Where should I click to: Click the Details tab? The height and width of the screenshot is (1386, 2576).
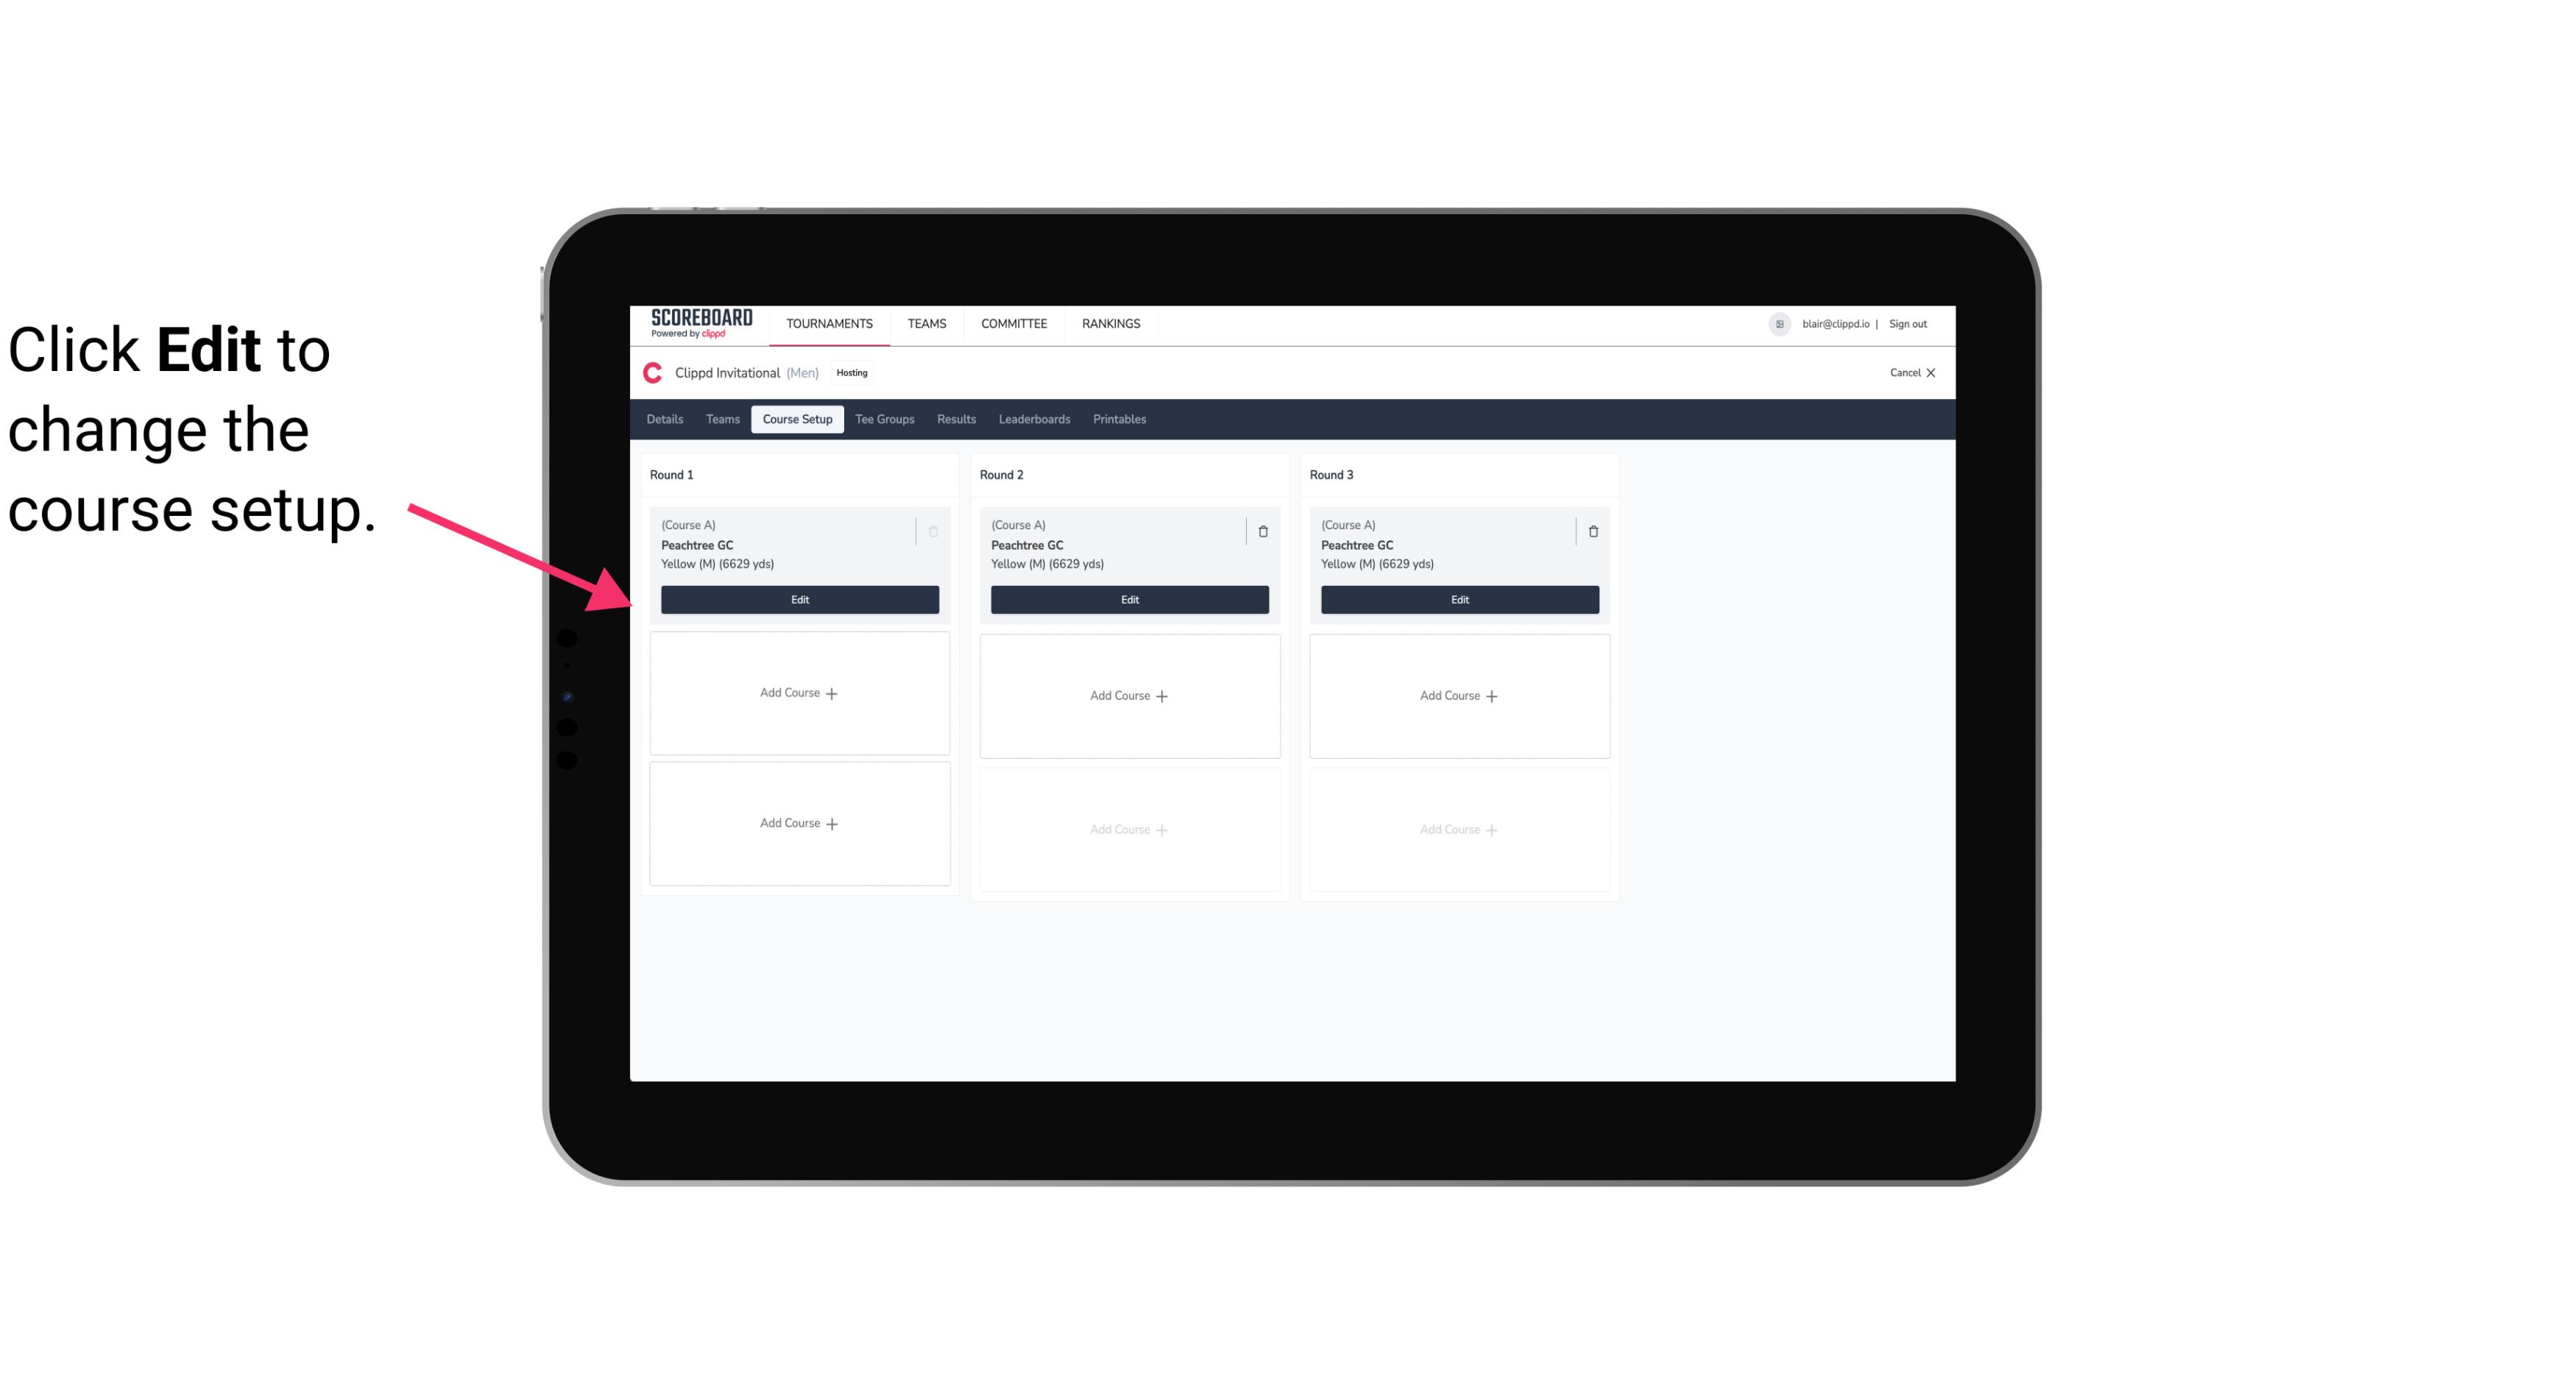coord(667,420)
